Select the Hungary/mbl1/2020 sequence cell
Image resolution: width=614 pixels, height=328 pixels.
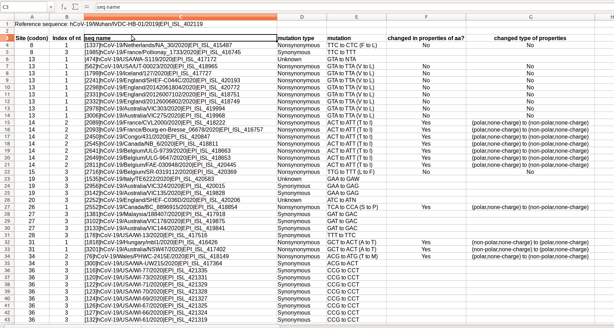[181, 242]
